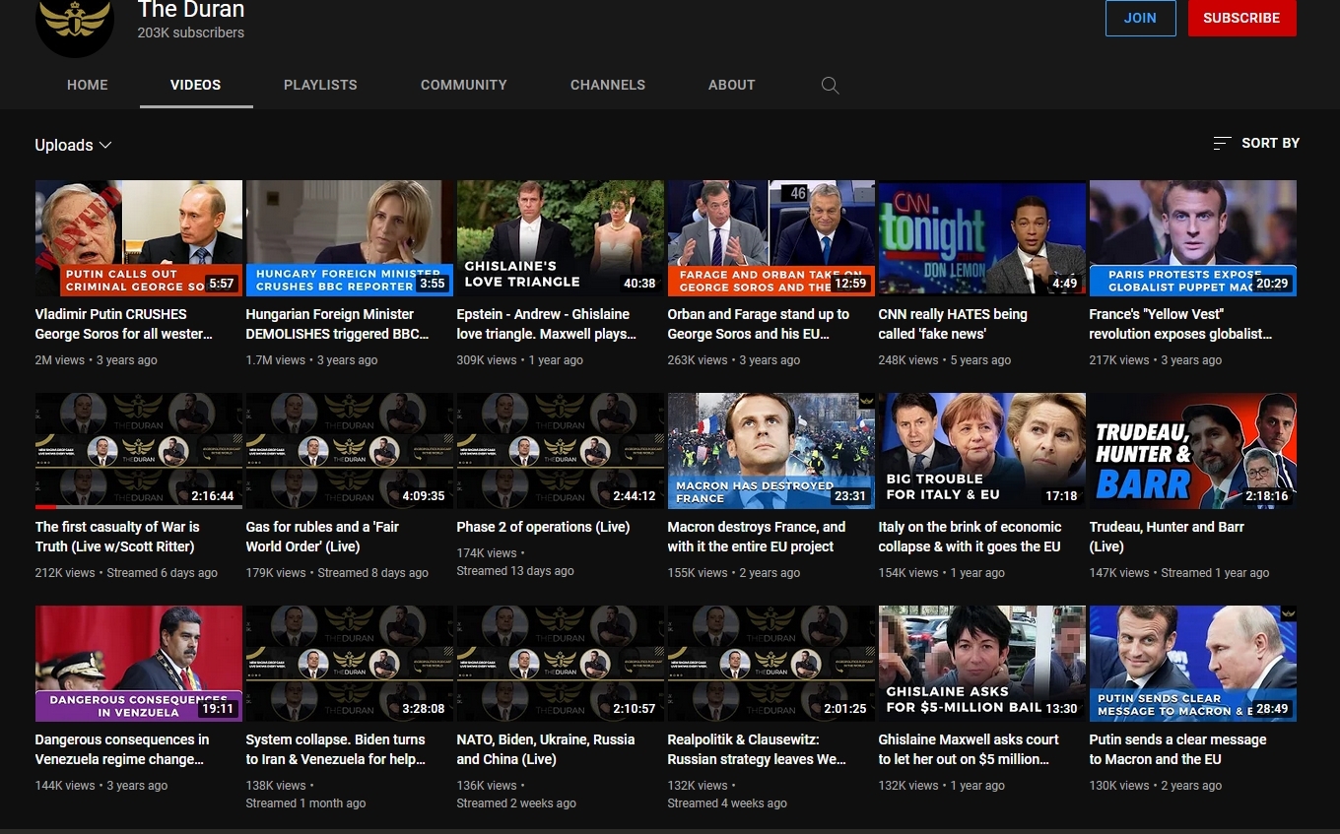Click title 'System collapse. Biden turns to Iran'
1340x834 pixels.
coord(336,749)
